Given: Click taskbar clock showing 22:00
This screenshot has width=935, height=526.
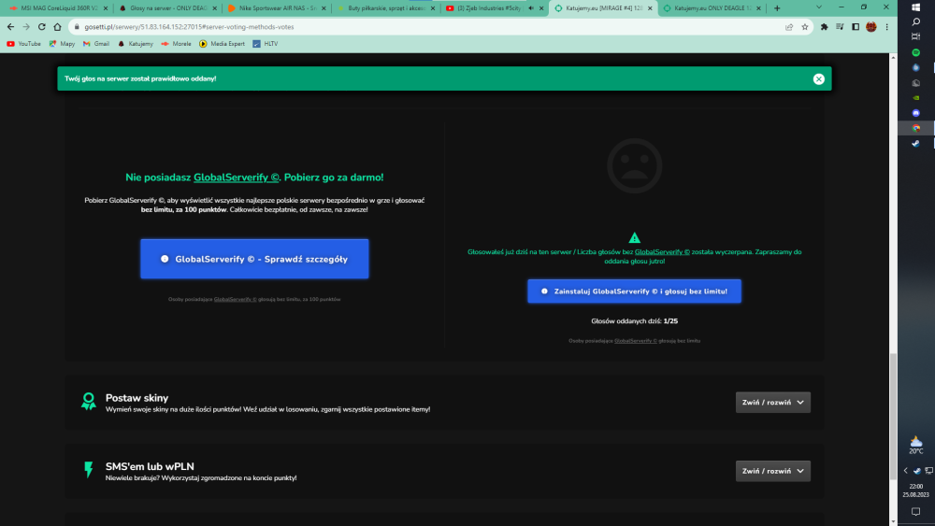Looking at the screenshot, I should pyautogui.click(x=916, y=490).
